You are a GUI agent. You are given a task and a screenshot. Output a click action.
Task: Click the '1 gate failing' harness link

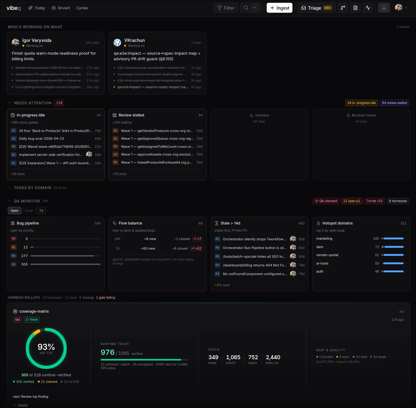pos(106,297)
